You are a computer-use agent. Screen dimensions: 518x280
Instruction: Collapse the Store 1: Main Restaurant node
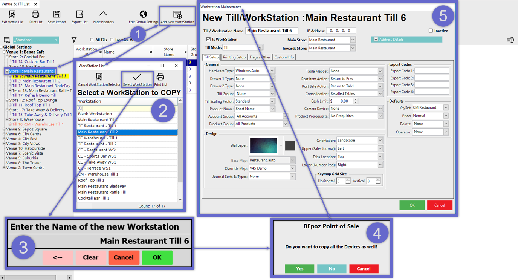7,71
